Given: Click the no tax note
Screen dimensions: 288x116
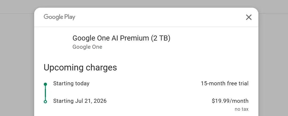Looking at the screenshot, I should (x=241, y=109).
